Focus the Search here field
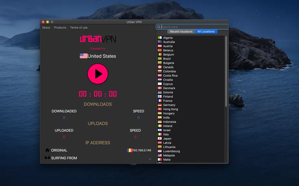Viewport: 299px width, 186px height. click(x=192, y=27)
